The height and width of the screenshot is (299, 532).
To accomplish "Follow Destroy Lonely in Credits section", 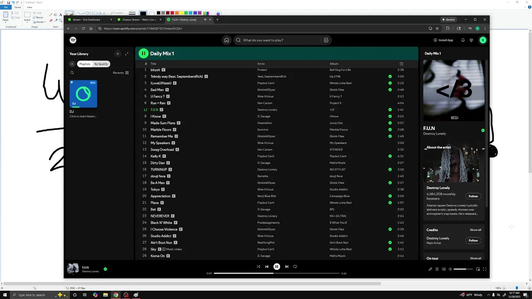I will pos(473,240).
